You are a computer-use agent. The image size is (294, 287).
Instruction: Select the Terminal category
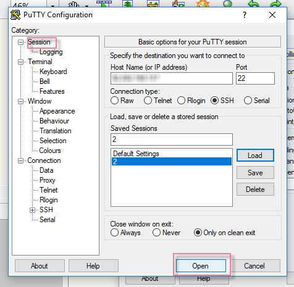(40, 62)
